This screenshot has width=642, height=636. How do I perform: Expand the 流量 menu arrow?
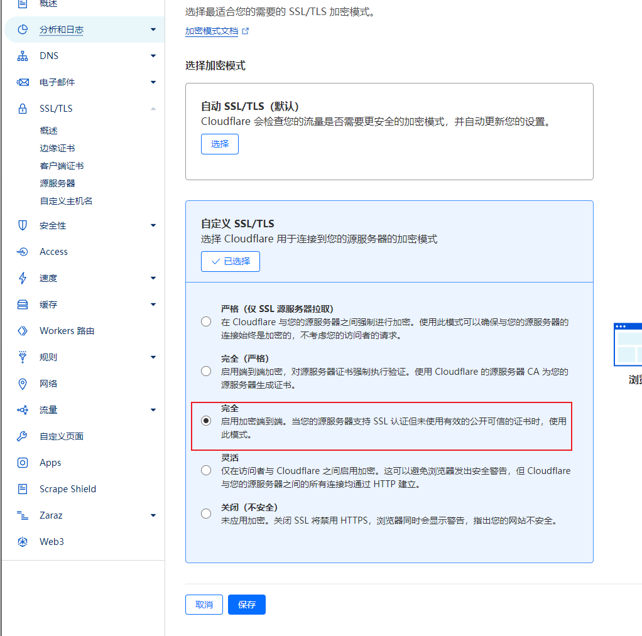point(153,410)
